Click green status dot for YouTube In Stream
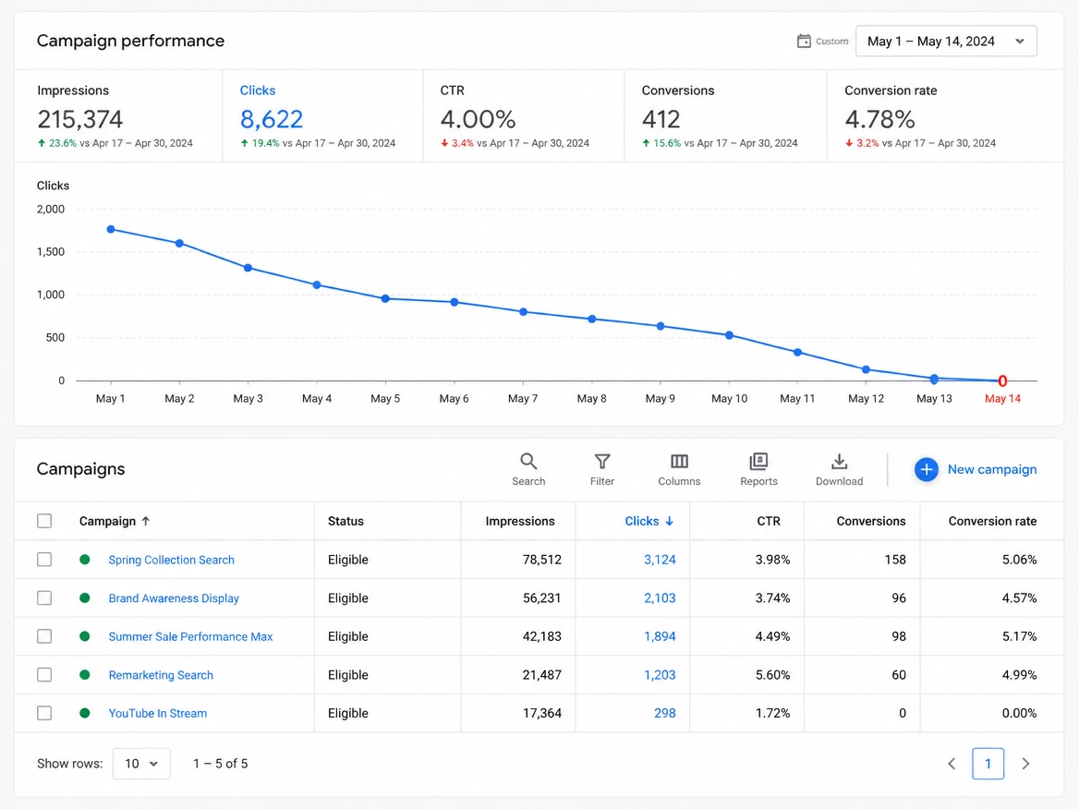Viewport: 1079px width, 809px height. click(85, 713)
